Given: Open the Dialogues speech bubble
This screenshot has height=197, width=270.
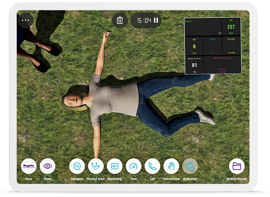Looking at the screenshot, I should click(77, 166).
